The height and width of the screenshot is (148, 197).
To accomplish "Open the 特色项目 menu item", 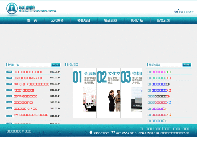I will tap(84, 20).
